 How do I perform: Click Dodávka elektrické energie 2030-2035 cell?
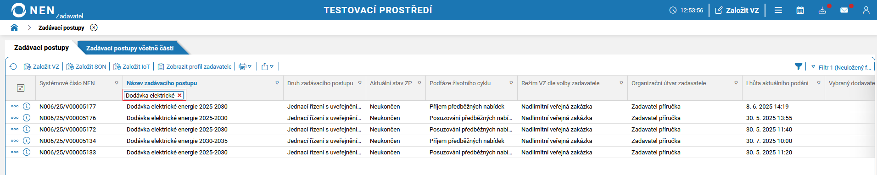[x=177, y=141]
